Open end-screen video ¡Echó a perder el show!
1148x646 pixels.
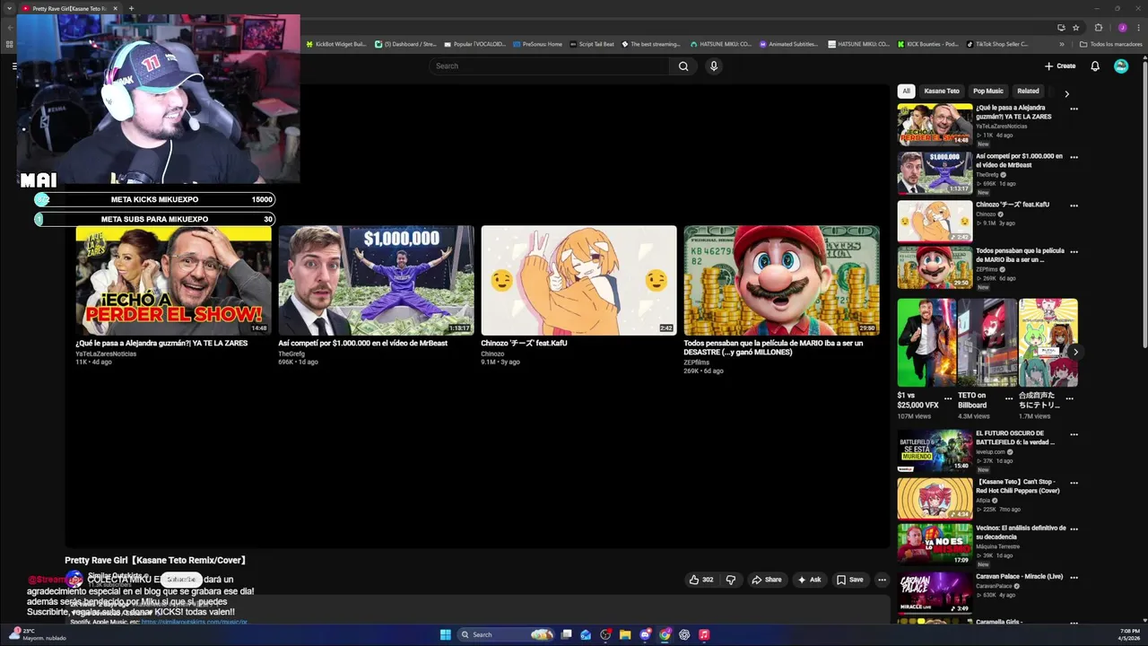click(x=173, y=281)
